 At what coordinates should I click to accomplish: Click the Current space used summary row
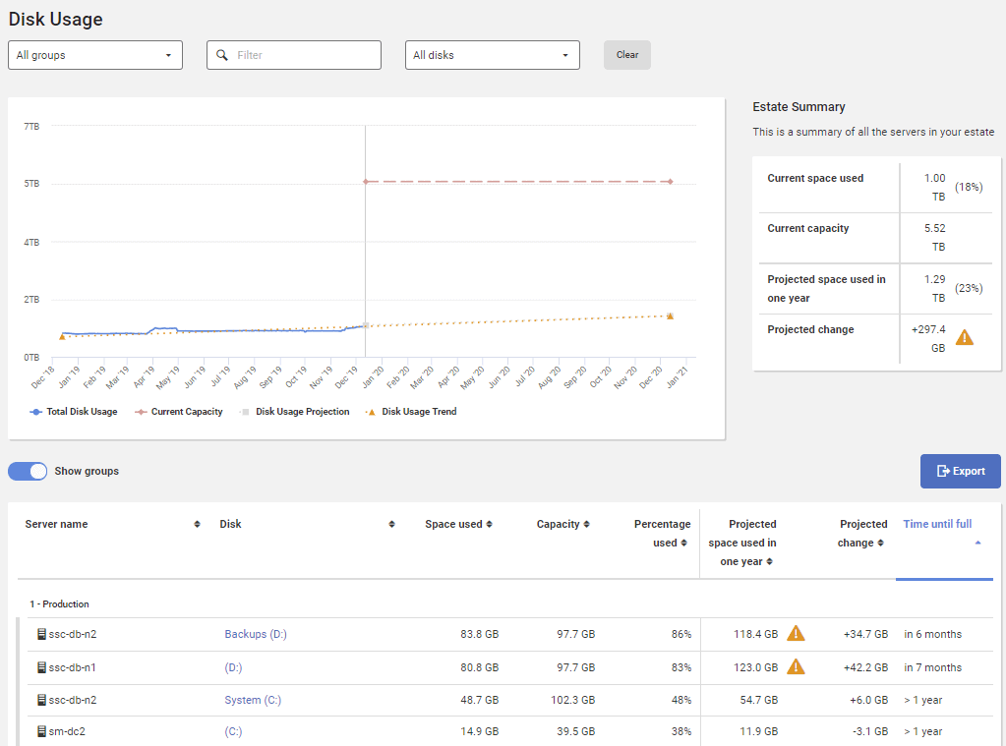click(875, 188)
